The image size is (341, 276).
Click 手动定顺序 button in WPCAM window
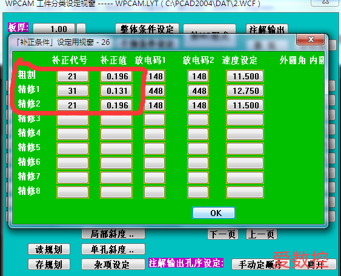point(260,264)
